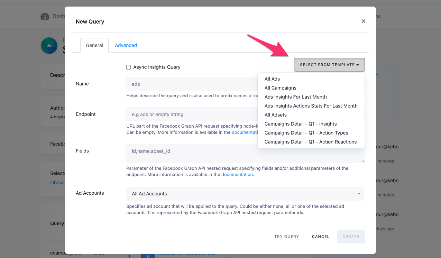
Task: Open the Advanced tab
Action: 126,45
